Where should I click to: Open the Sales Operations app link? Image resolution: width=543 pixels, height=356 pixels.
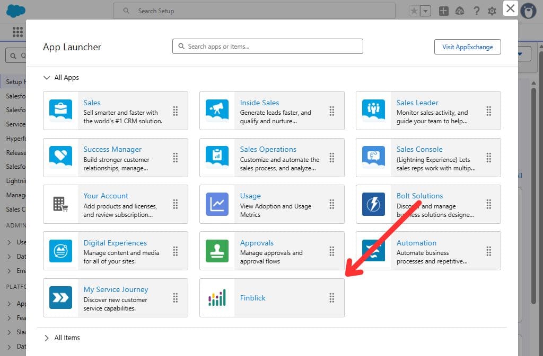268,149
